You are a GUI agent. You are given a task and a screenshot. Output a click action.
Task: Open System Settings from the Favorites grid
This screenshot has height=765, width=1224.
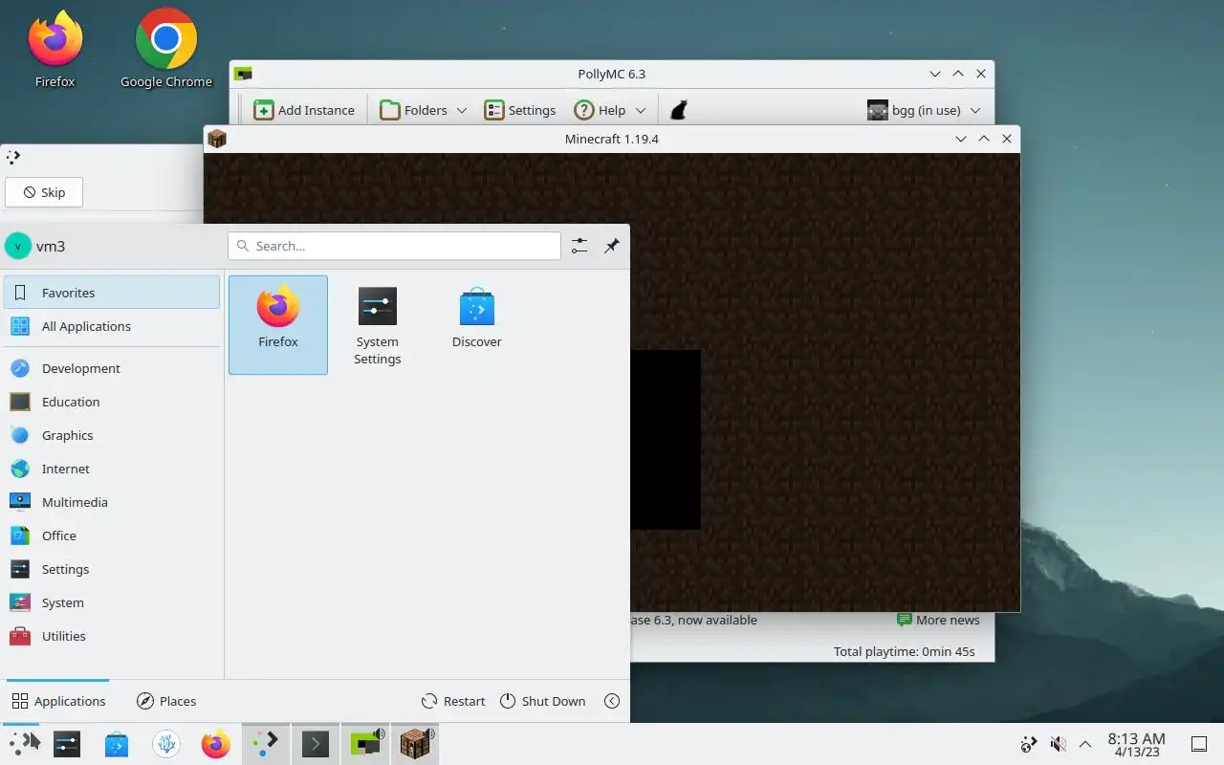(x=378, y=325)
